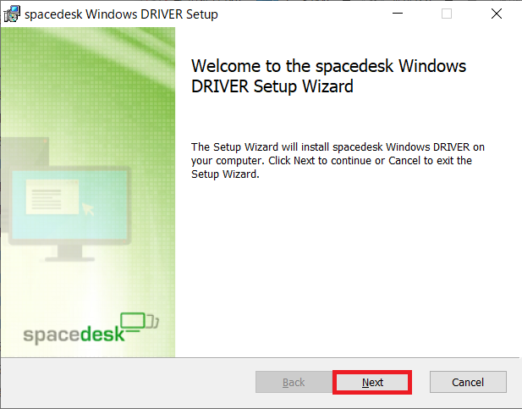522x409 pixels.
Task: Click the monitor illustration in left banner
Action: (x=69, y=212)
